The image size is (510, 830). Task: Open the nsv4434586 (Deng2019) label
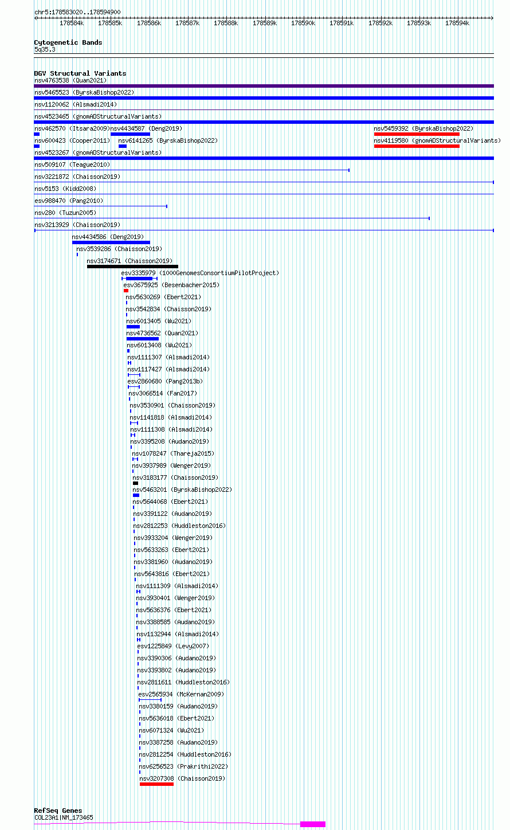coord(108,237)
